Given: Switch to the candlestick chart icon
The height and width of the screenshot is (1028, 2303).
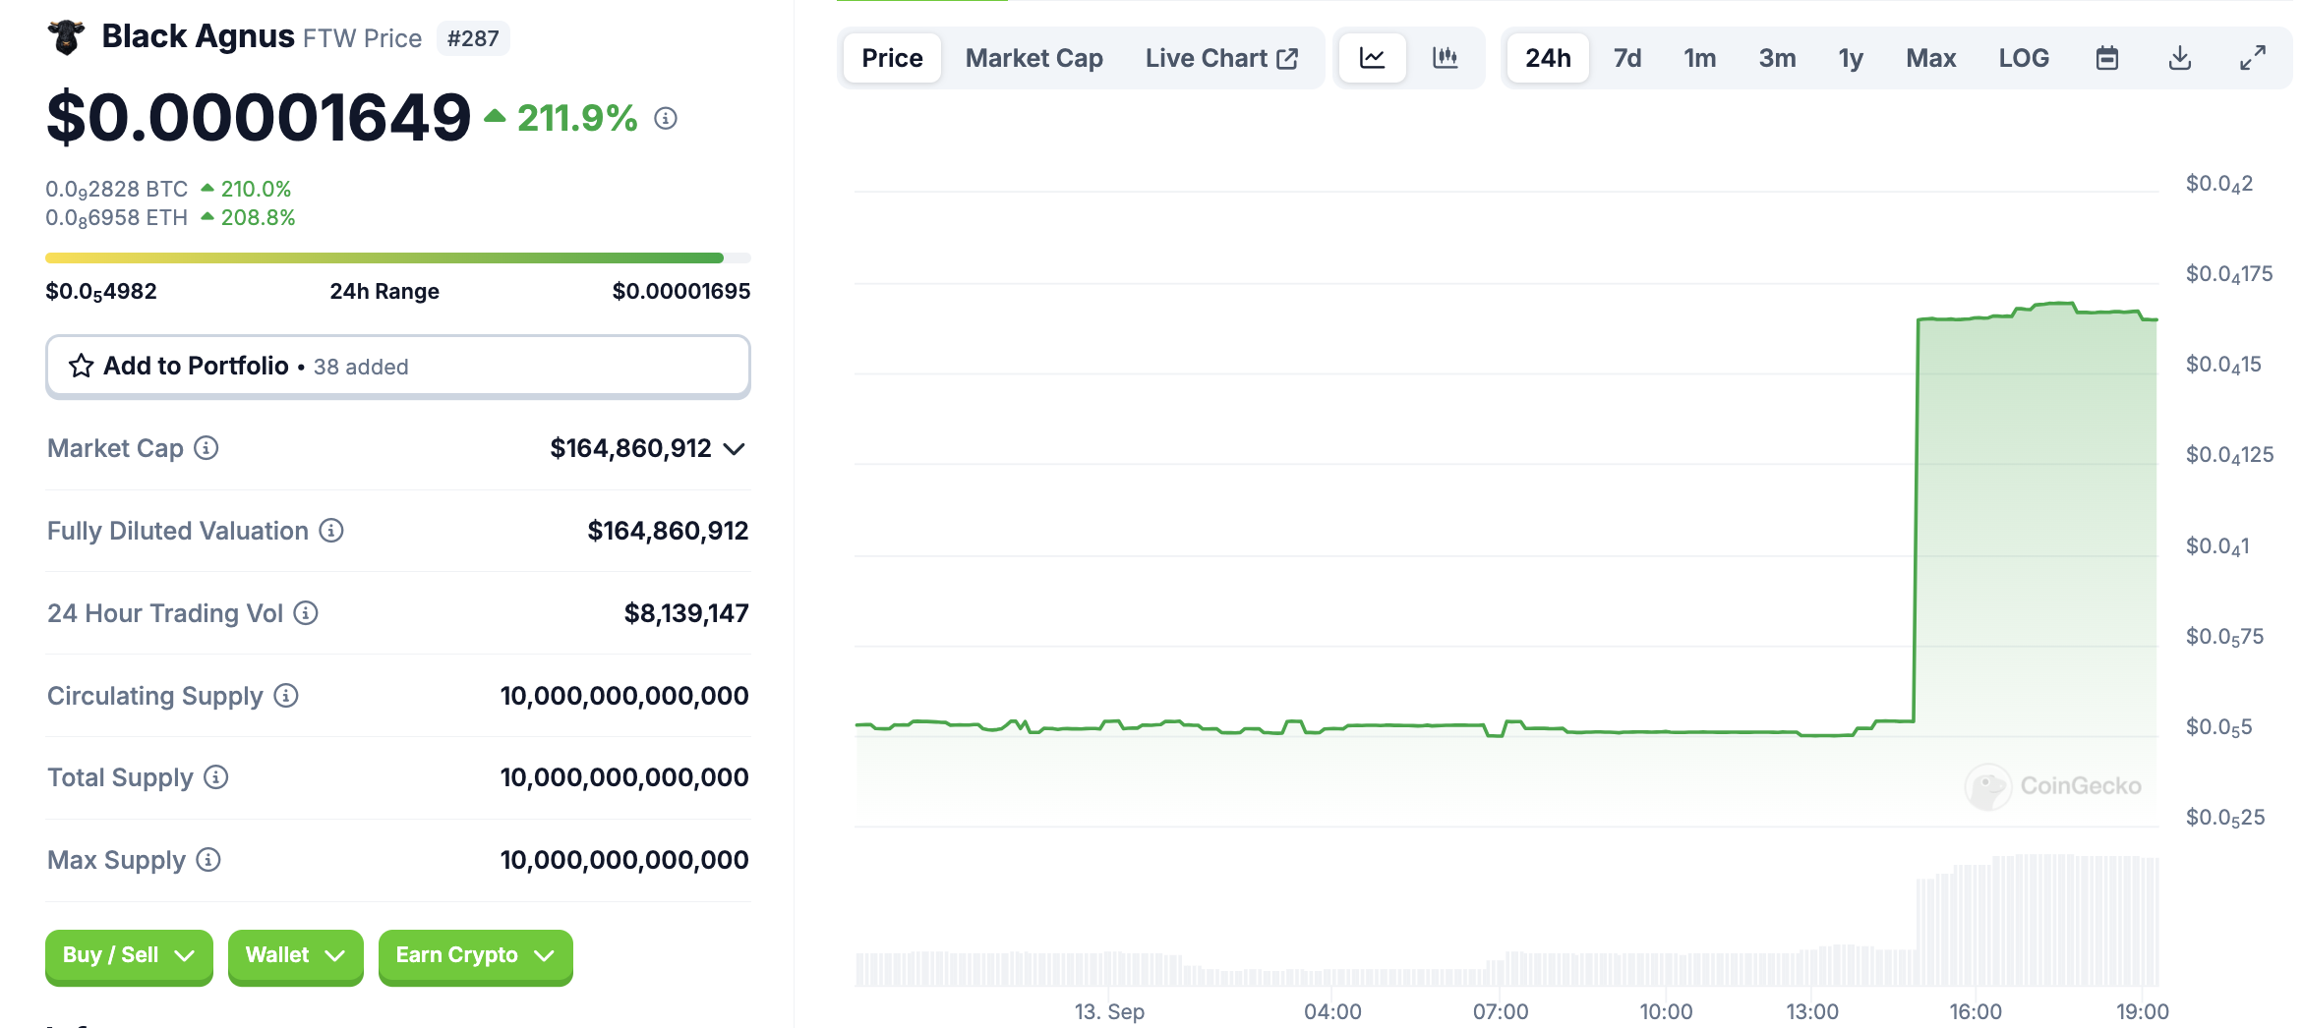Looking at the screenshot, I should coord(1445,58).
